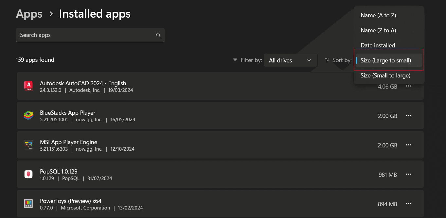Click version 5.21.205.1001 text
This screenshot has width=446, height=218.
click(x=54, y=120)
